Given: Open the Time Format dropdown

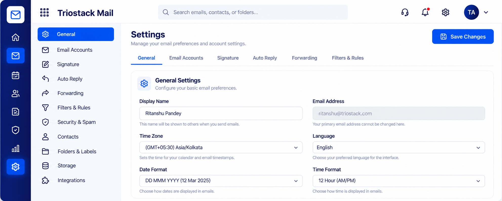Looking at the screenshot, I should [x=399, y=181].
